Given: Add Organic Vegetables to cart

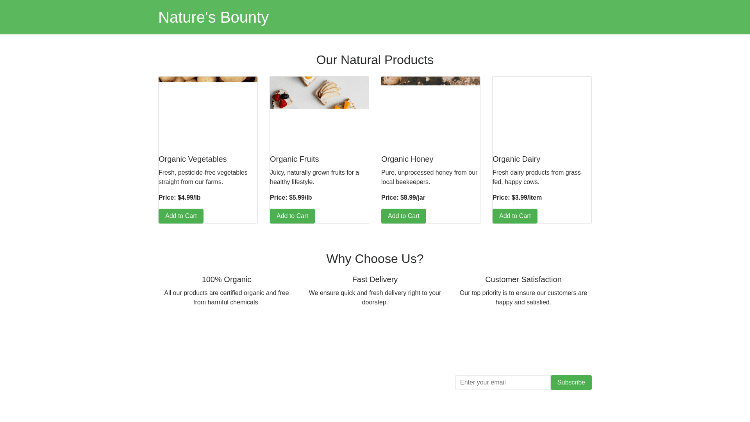Looking at the screenshot, I should coord(181,216).
